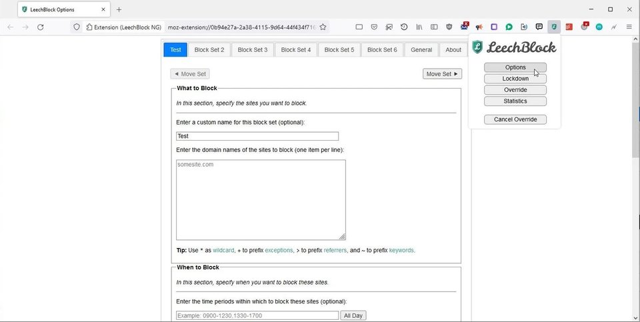The width and height of the screenshot is (640, 322).
Task: Click the browser address bar URL
Action: pyautogui.click(x=241, y=27)
